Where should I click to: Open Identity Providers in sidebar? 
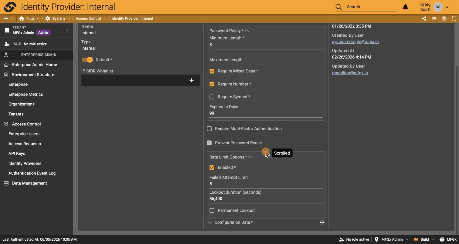click(x=25, y=163)
